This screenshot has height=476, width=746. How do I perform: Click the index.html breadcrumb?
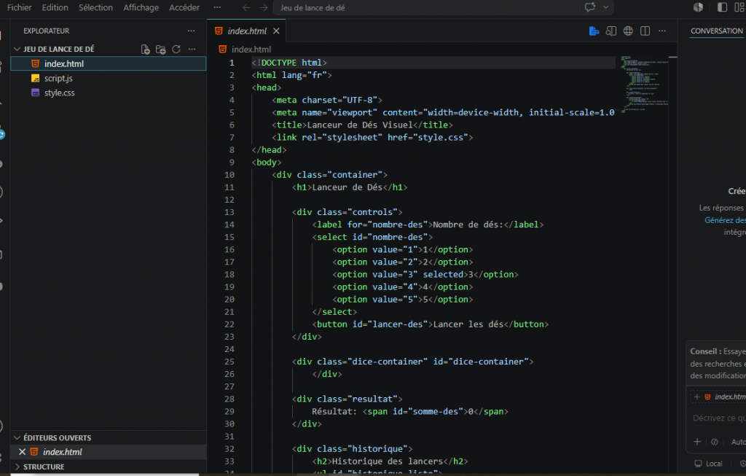pyautogui.click(x=251, y=50)
